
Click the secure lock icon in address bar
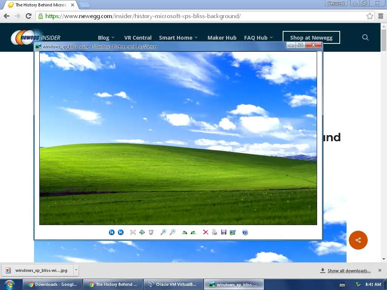click(40, 16)
